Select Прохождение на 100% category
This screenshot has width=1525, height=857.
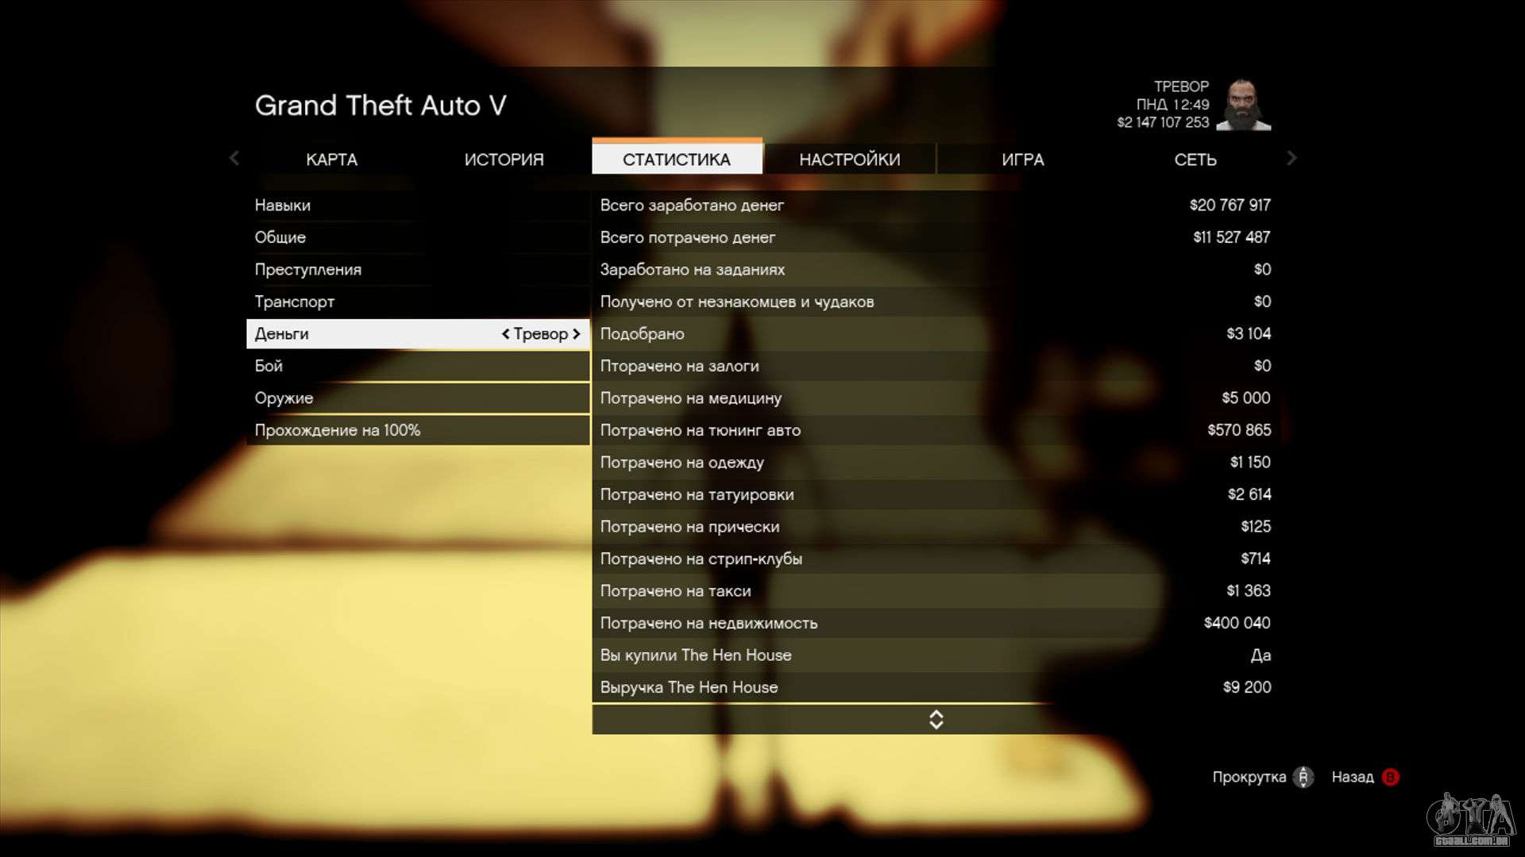pyautogui.click(x=338, y=430)
